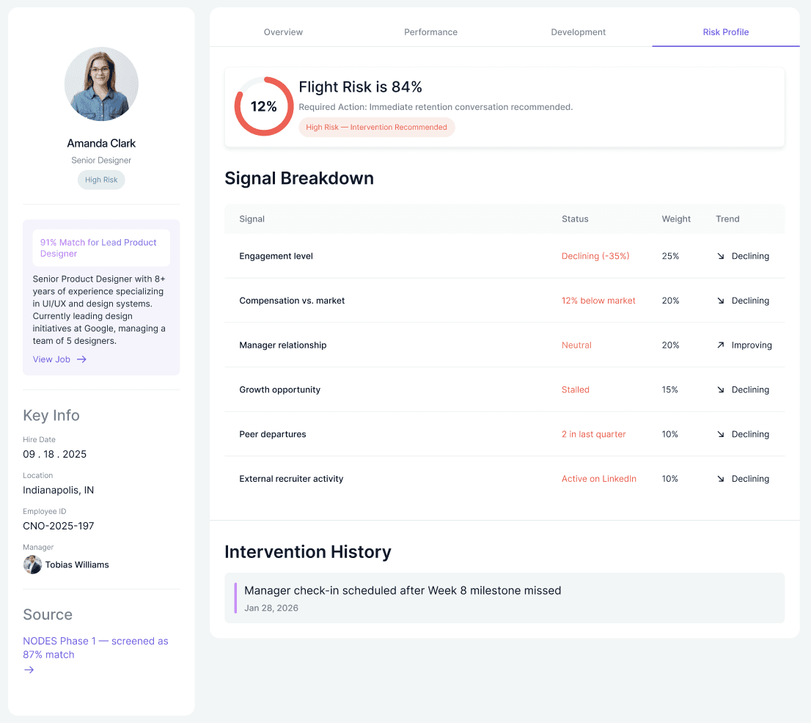The image size is (811, 723).
Task: Click the improving arrow icon for Manager relationship
Action: tap(721, 345)
